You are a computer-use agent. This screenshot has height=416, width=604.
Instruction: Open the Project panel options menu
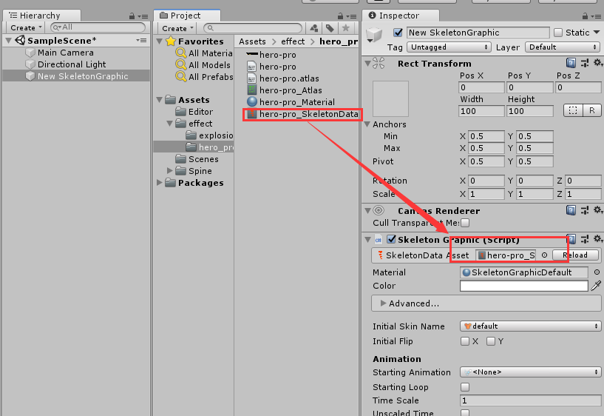[351, 16]
